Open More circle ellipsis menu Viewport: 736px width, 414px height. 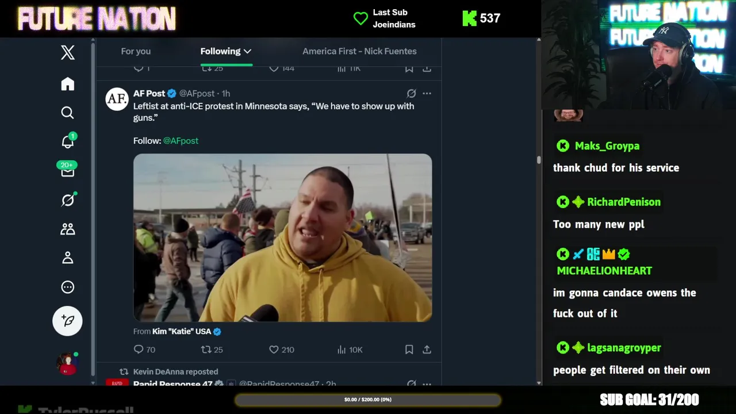[x=68, y=287]
